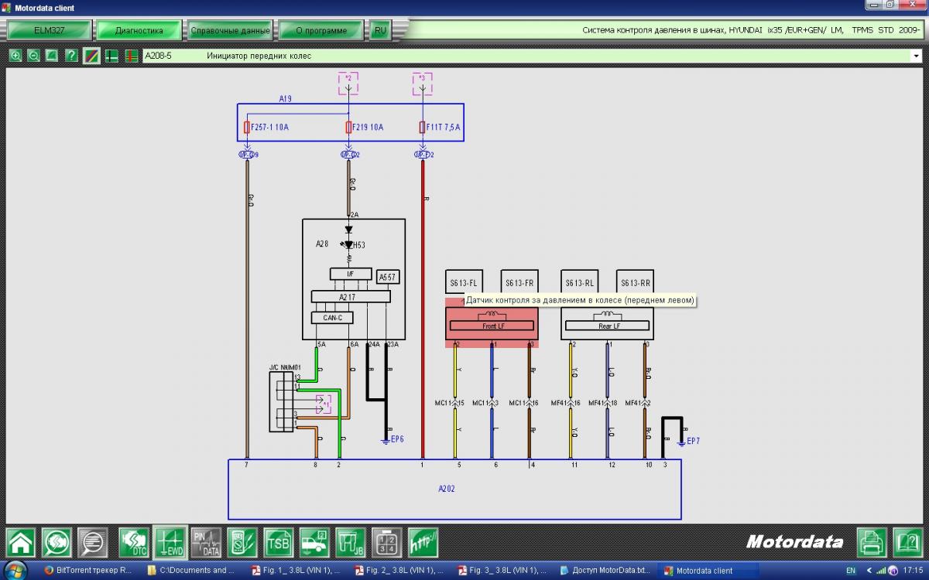Viewport: 929px width, 580px height.
Task: Click the О программе button
Action: 321,31
